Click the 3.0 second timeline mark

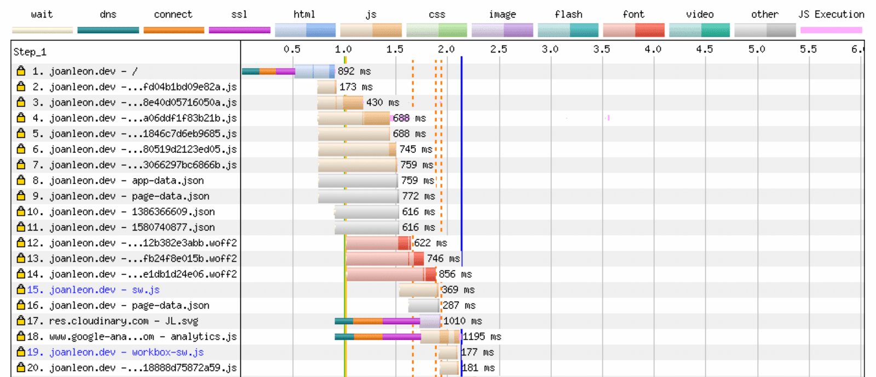550,49
